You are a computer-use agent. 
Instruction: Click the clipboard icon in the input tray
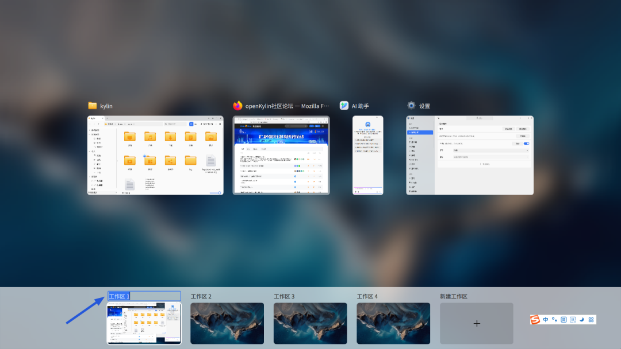(573, 320)
